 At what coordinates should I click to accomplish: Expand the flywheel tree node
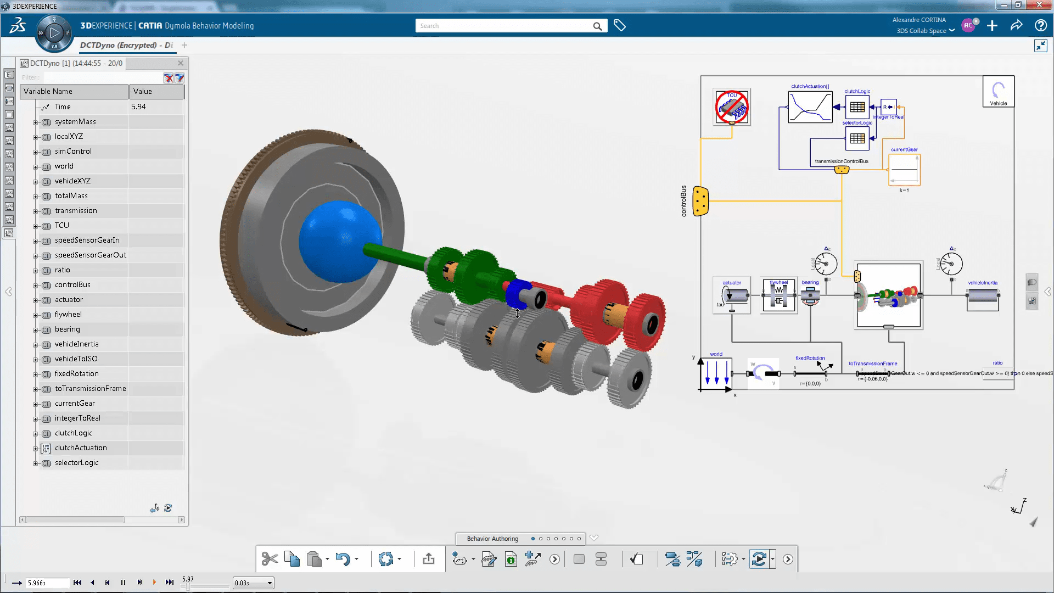tap(36, 315)
